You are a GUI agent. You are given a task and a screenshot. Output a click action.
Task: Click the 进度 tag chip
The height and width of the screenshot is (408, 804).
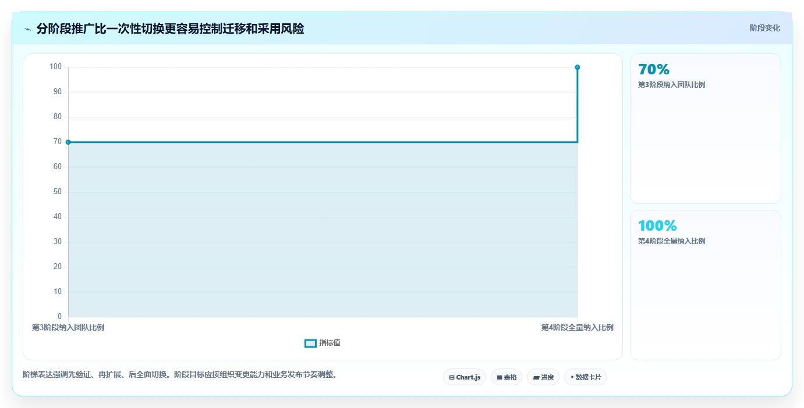tap(543, 377)
